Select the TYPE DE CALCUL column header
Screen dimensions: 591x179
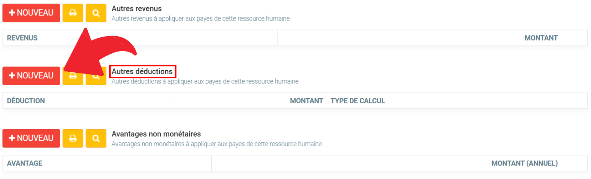[358, 101]
